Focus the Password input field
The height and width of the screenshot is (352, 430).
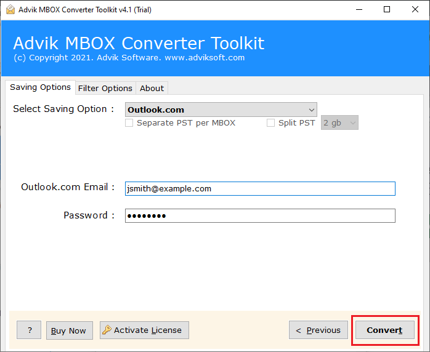coord(260,215)
